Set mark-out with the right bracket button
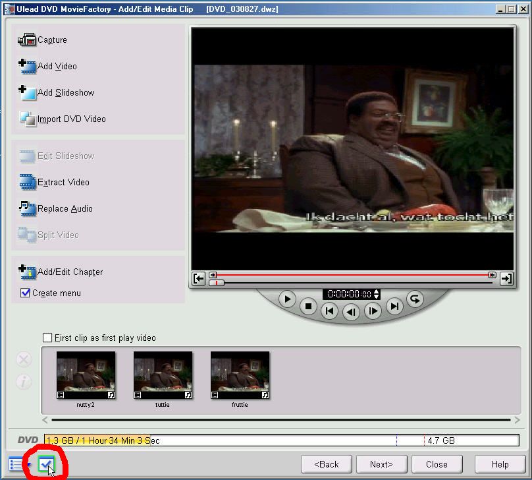This screenshot has width=532, height=480. click(x=506, y=278)
